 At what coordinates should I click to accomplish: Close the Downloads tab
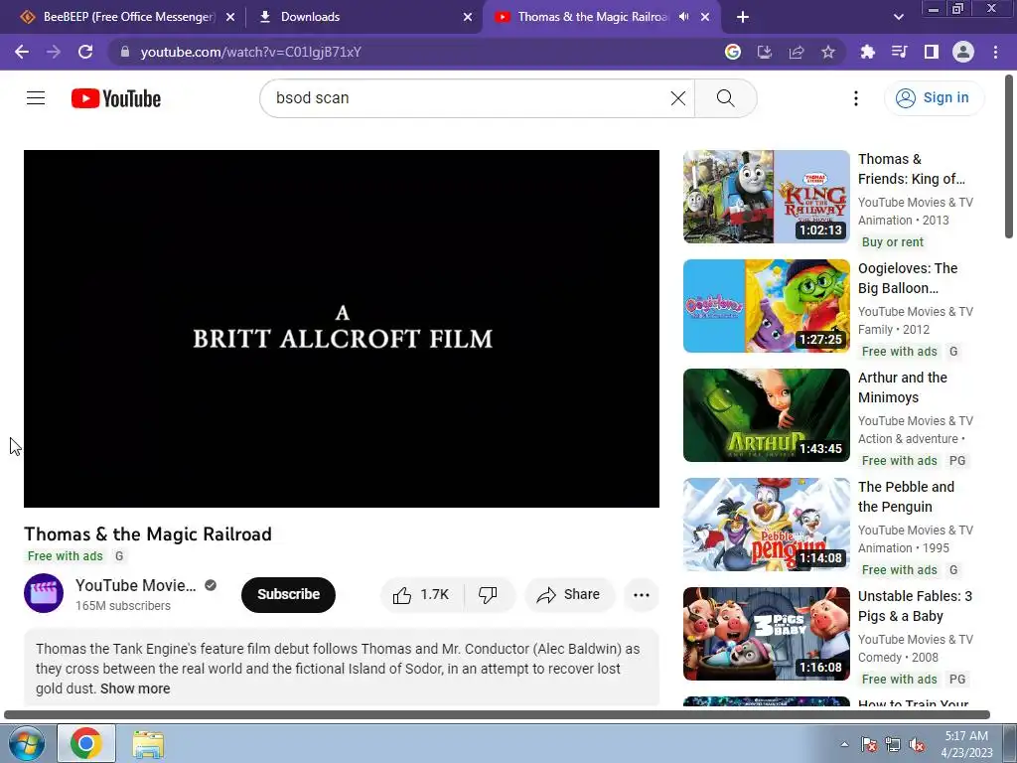468,18
